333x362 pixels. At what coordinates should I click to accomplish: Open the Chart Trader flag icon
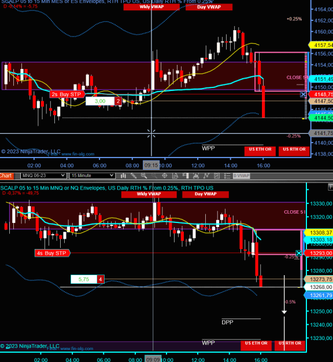pos(186,176)
